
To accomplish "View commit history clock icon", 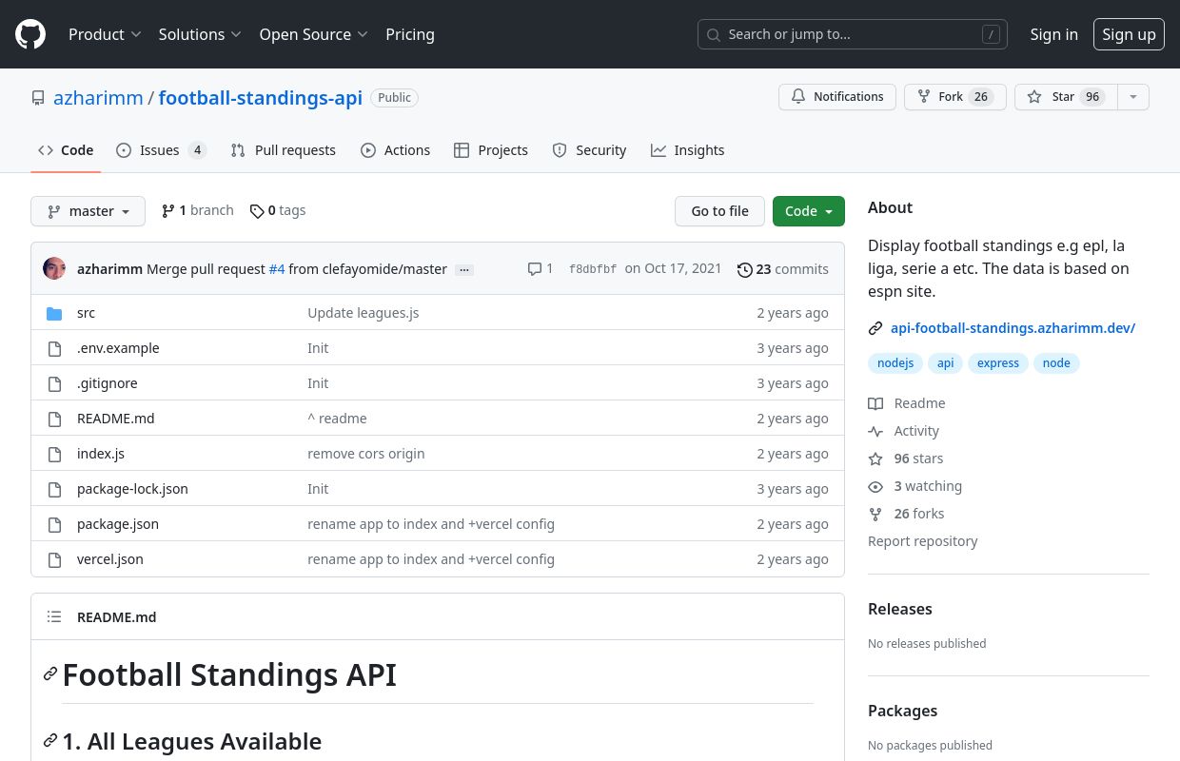I will [x=745, y=269].
